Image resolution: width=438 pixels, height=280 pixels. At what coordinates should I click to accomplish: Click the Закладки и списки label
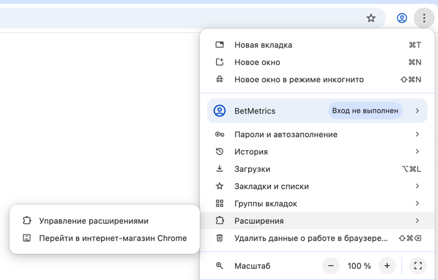pos(272,186)
